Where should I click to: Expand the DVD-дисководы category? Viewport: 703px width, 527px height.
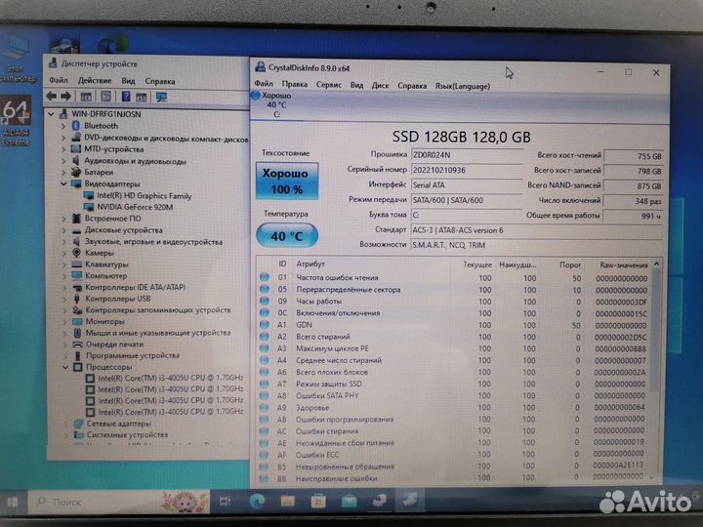(63, 138)
